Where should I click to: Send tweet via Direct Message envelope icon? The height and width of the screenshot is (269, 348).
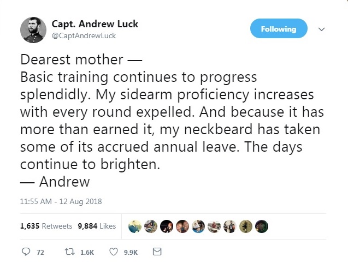(x=157, y=252)
